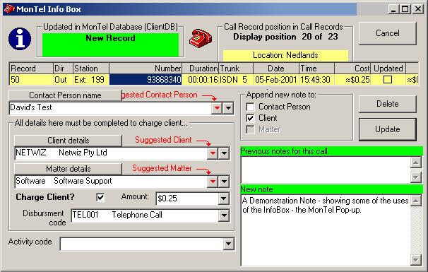Open the Matter details dropdown list
Viewport: 428px width, 272px height.
coord(224,182)
